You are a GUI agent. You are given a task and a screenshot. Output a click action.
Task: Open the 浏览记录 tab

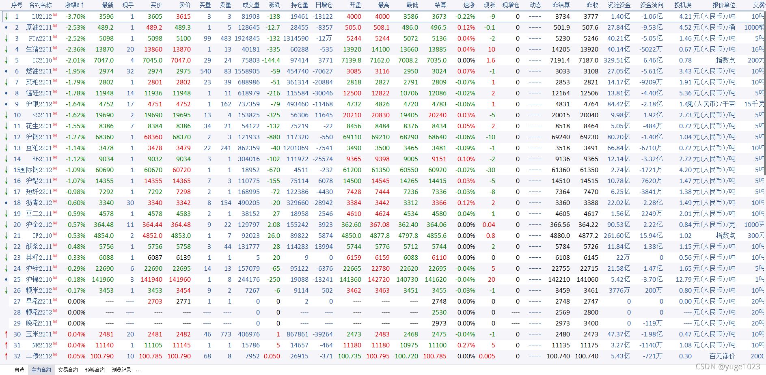pyautogui.click(x=121, y=370)
